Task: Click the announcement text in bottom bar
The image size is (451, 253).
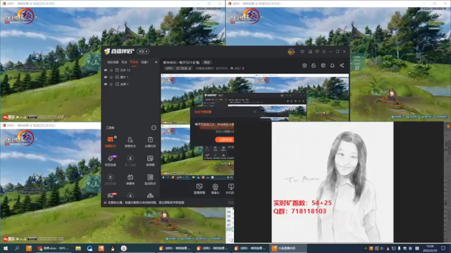Action: point(146,202)
